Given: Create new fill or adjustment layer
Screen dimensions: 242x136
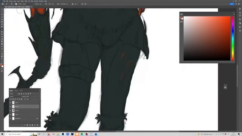Looking at the screenshot, I should (30, 125).
